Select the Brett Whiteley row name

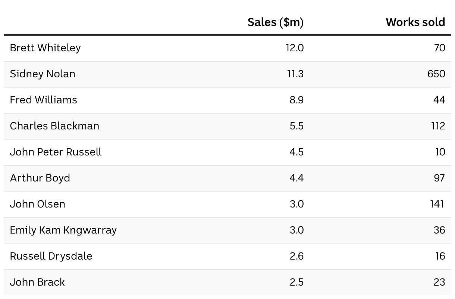click(x=45, y=48)
